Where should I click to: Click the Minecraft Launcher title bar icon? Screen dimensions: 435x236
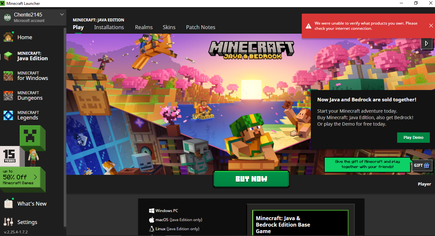coord(3,3)
